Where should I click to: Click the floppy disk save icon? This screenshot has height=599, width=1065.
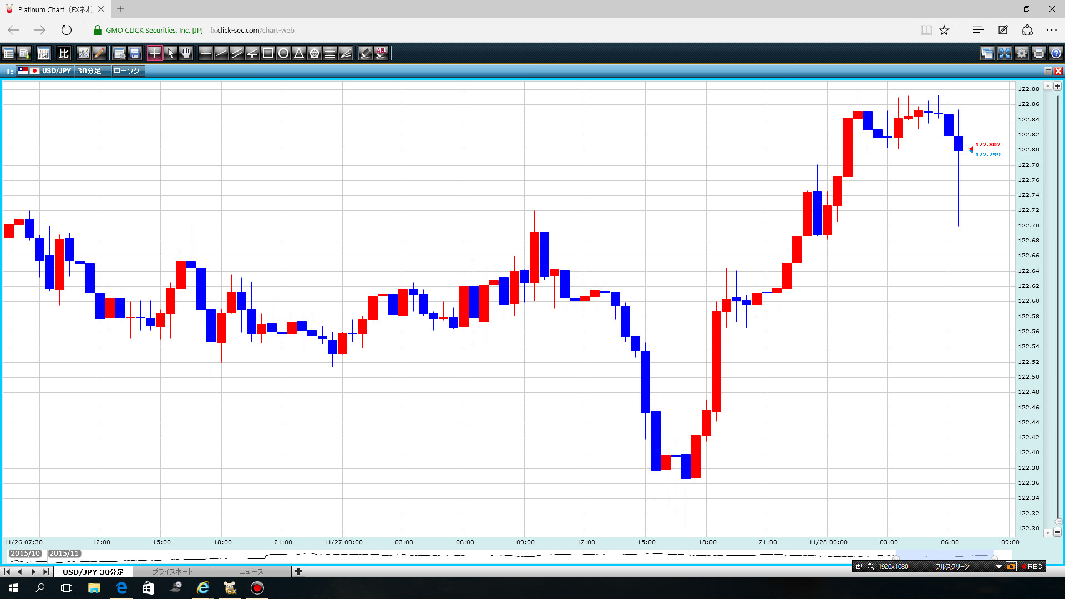[135, 53]
